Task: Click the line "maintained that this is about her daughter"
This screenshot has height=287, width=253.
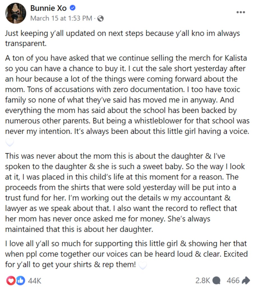Action: [x=79, y=229]
